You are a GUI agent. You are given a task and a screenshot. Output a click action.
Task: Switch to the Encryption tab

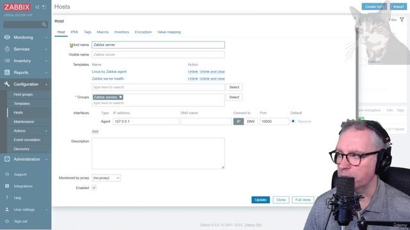[x=143, y=32]
